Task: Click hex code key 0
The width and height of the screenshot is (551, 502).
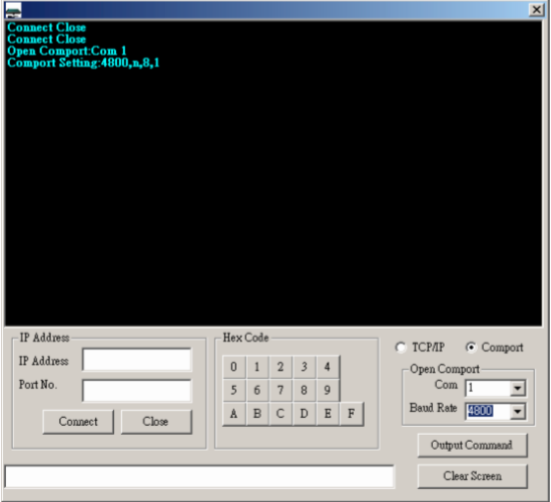Action: [234, 367]
